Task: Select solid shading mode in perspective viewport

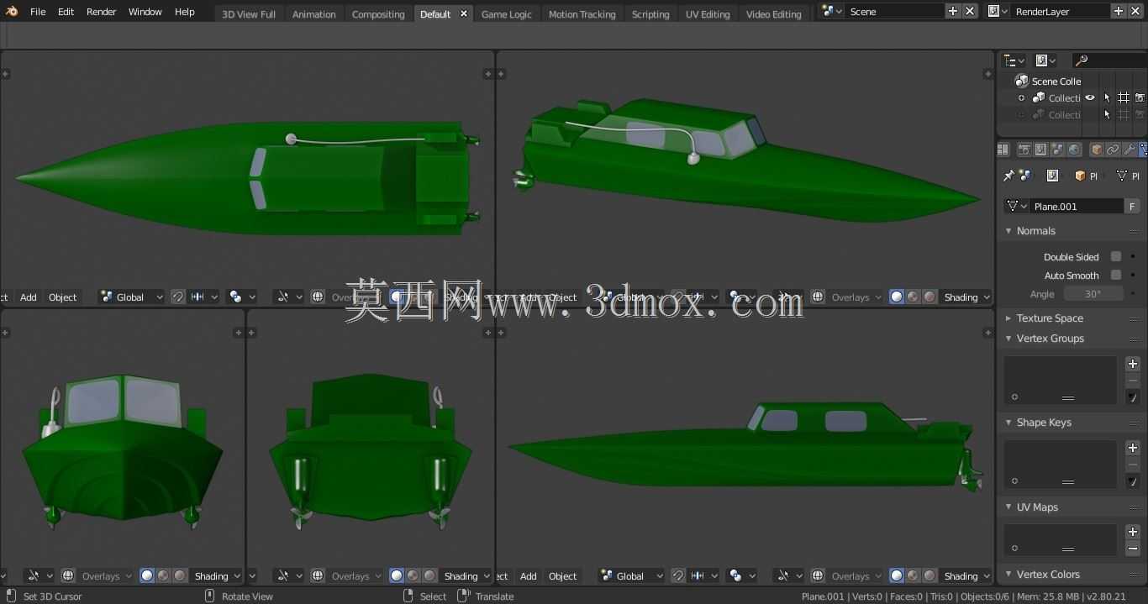Action: point(897,297)
